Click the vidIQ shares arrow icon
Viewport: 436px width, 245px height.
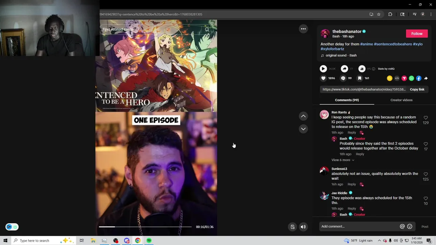coord(344,69)
